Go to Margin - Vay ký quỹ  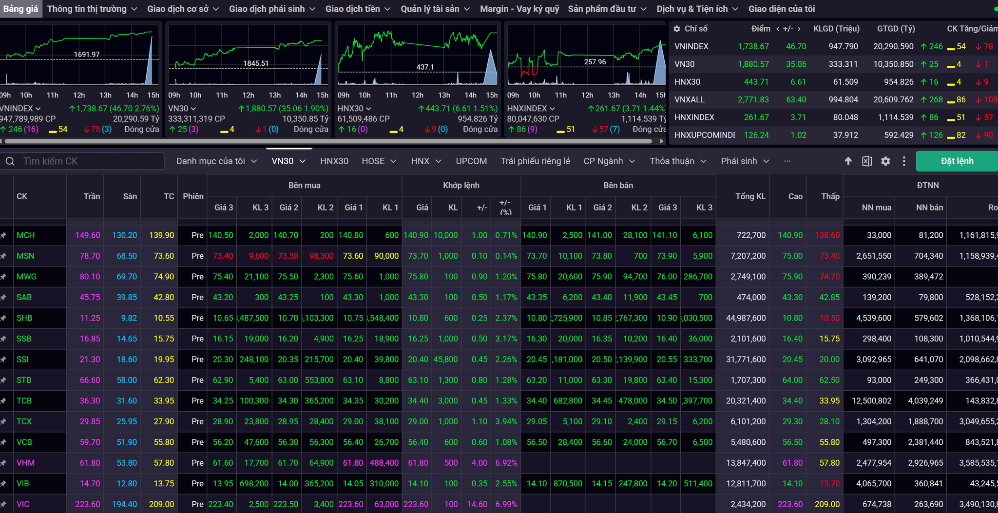point(519,9)
